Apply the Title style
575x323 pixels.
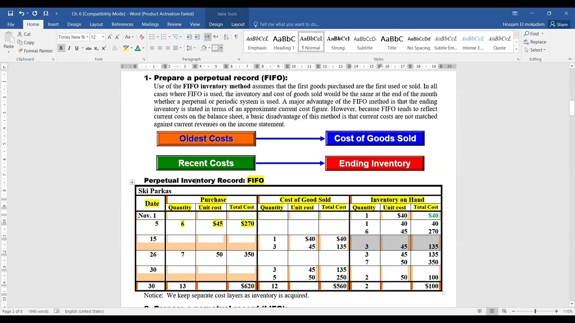coord(392,42)
